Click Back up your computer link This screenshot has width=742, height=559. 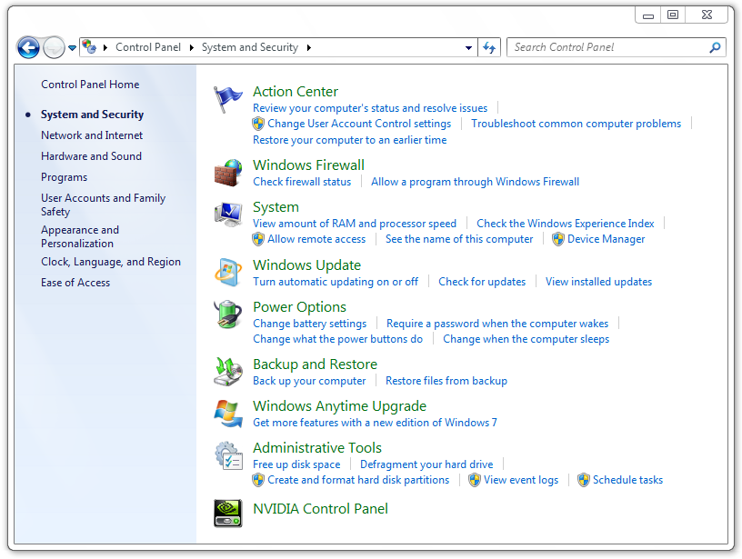click(x=309, y=381)
